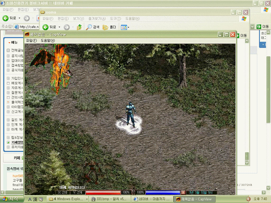The image size is (271, 203).
Task: Open the back history dropdown in Internet Explorer
Action: coord(19,18)
